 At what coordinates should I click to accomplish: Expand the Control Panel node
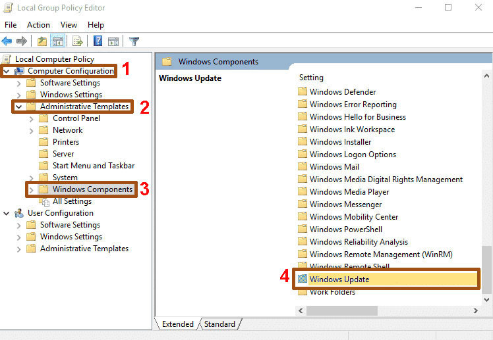pos(31,119)
